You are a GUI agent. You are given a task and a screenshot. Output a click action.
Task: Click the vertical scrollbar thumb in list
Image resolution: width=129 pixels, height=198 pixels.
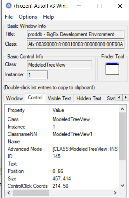122,136
